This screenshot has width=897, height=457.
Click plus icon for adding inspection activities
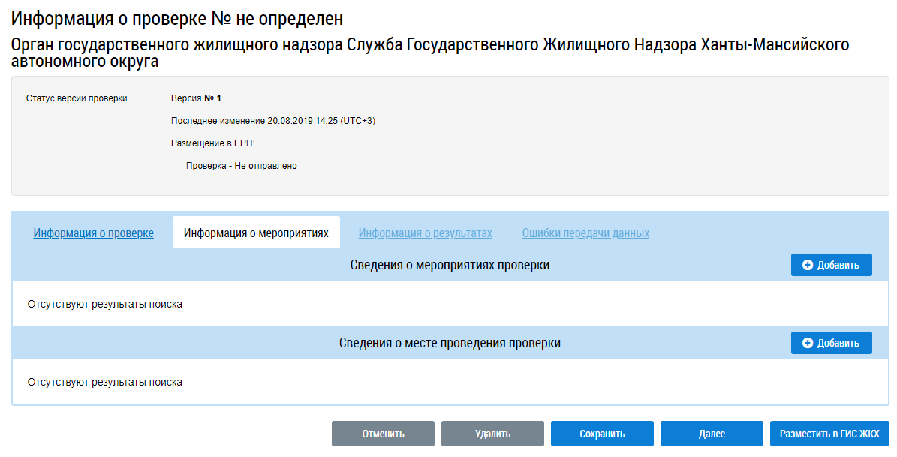click(x=808, y=266)
